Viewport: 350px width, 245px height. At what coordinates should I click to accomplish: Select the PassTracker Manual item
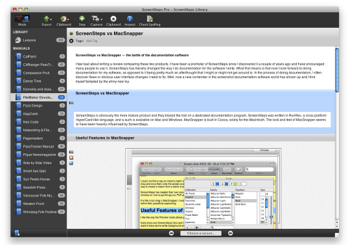[38, 147]
